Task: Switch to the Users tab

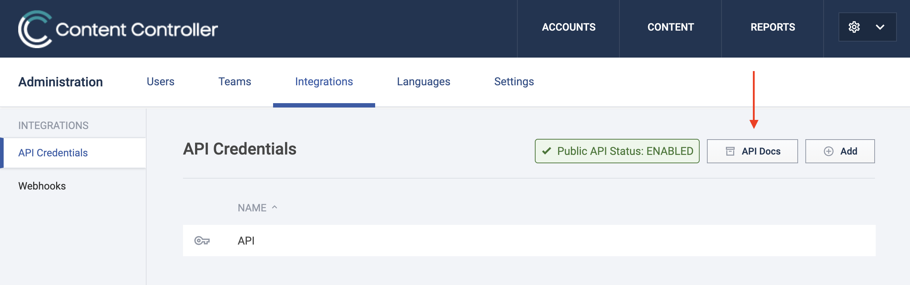Action: (160, 82)
